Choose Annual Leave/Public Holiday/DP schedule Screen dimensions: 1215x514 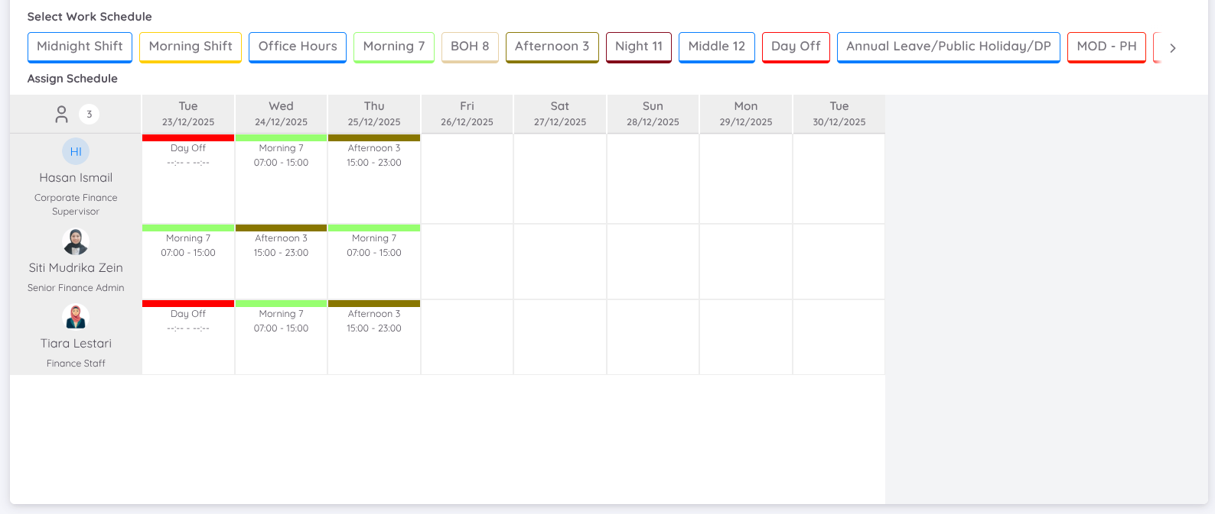[x=949, y=47]
